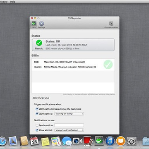Screen dimensions: 149x149
Task: Click the green Status OK checkmark icon
Action: (39, 43)
